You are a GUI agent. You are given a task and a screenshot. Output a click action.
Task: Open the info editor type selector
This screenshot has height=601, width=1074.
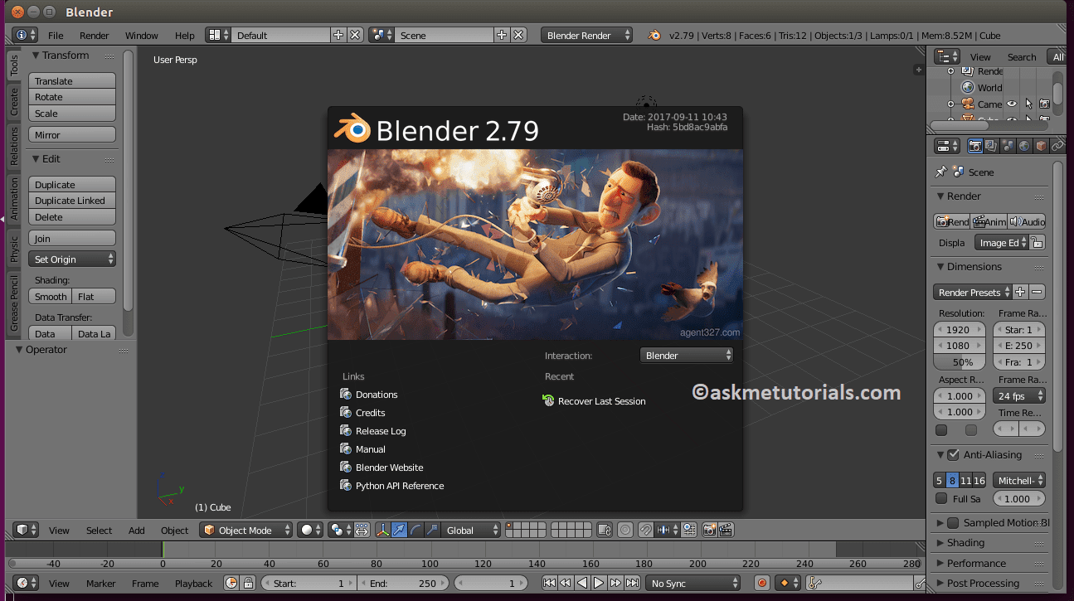[x=25, y=35]
